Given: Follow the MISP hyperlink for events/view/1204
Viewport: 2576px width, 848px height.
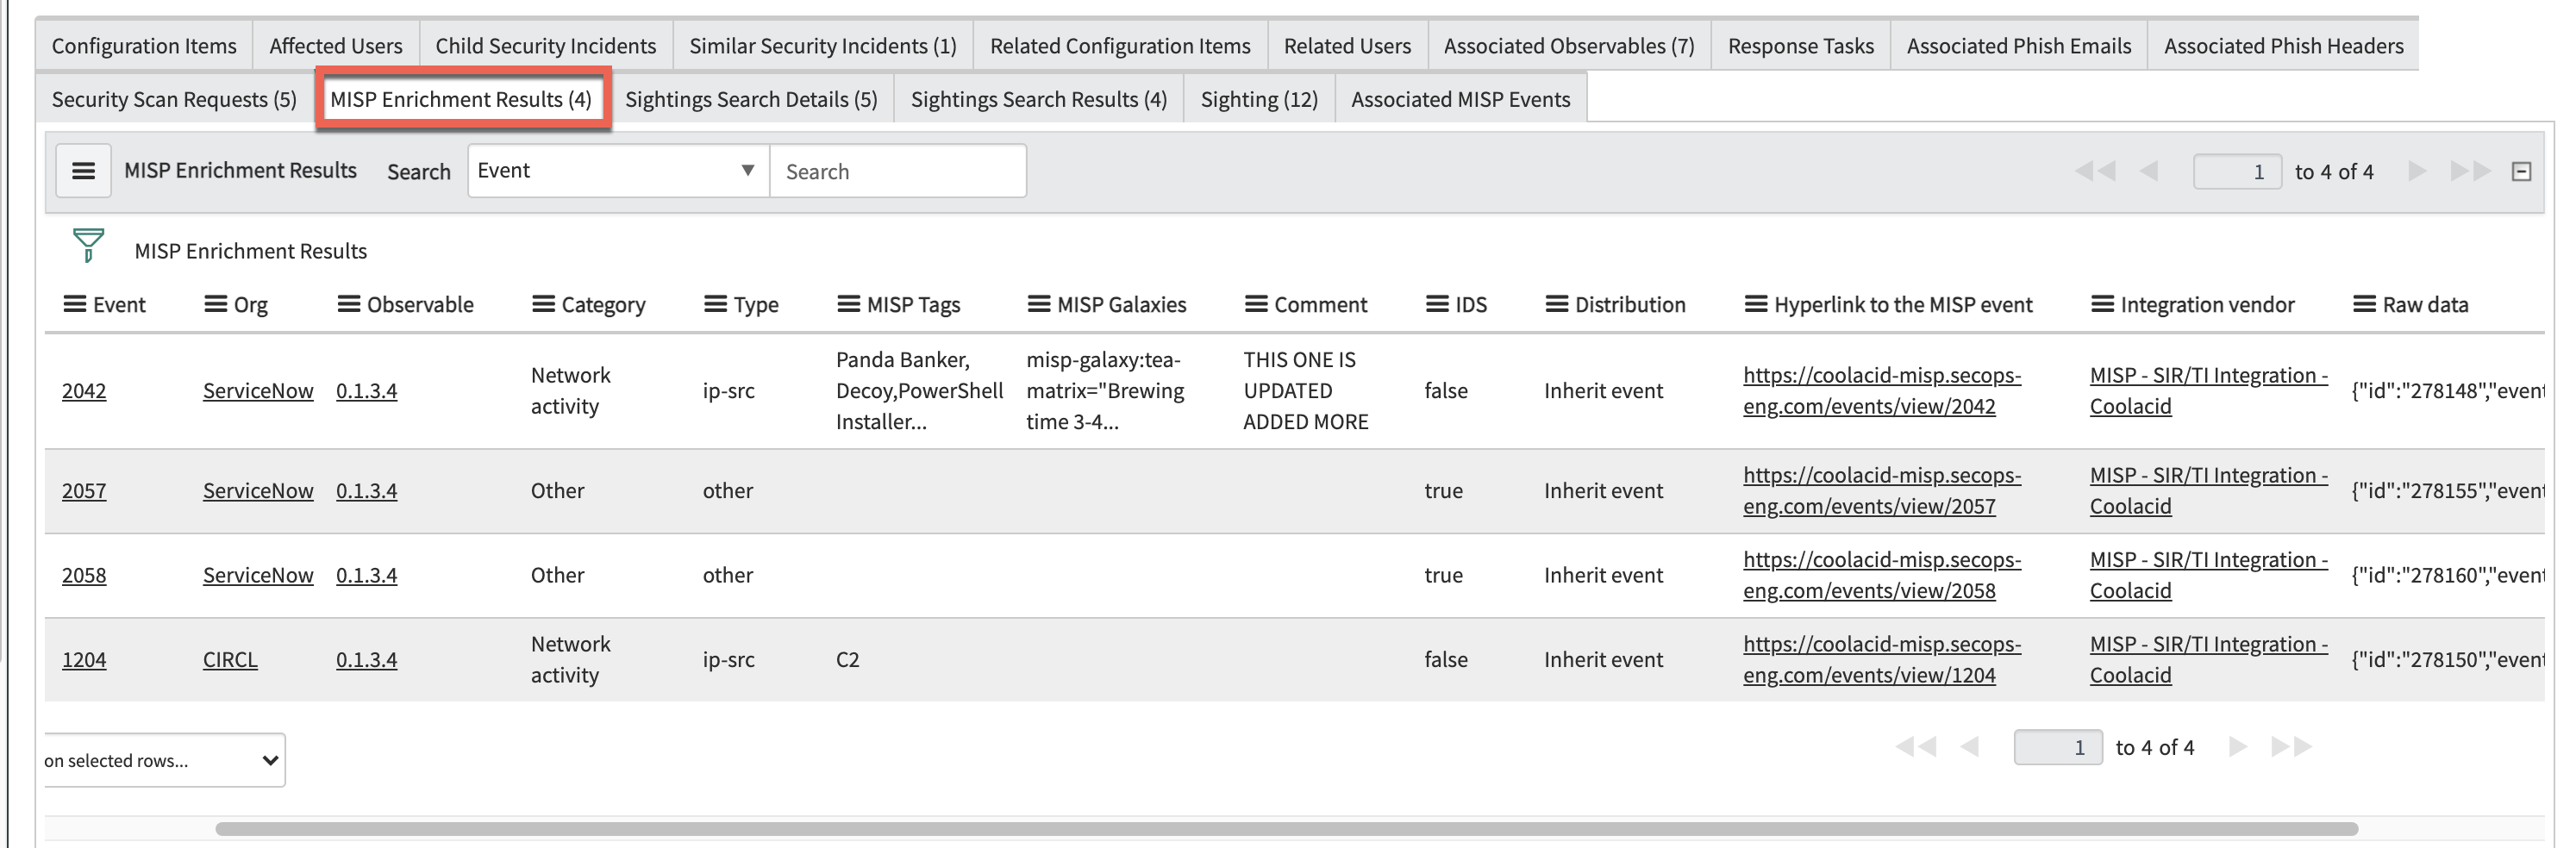Looking at the screenshot, I should tap(1882, 660).
